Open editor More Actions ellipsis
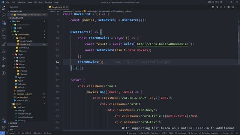 [x=237, y=7]
